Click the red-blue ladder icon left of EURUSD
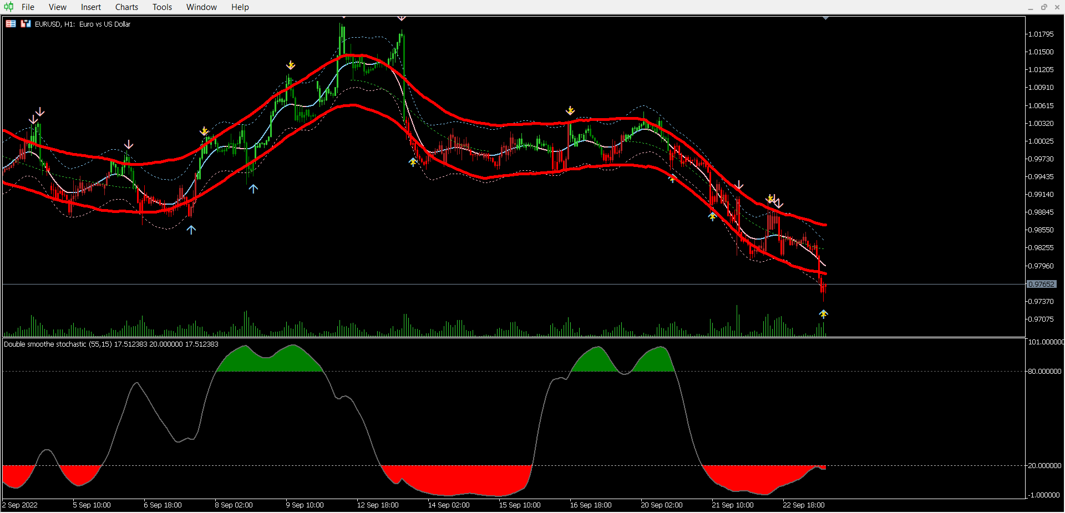This screenshot has width=1065, height=513. [26, 24]
